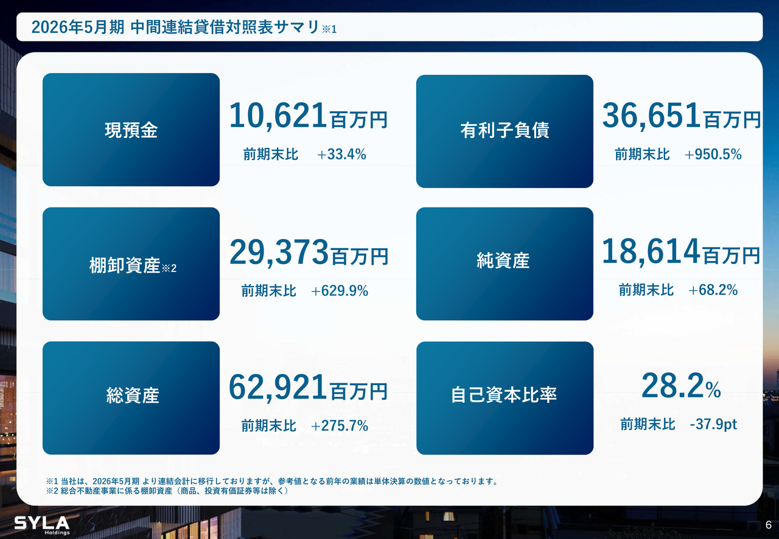Click the 総資産 blue tile
The width and height of the screenshot is (779, 539).
tap(131, 398)
